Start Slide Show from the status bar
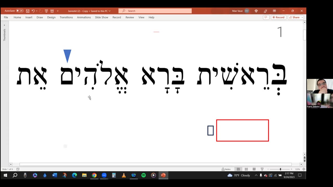This screenshot has height=187, width=333. pyautogui.click(x=262, y=169)
